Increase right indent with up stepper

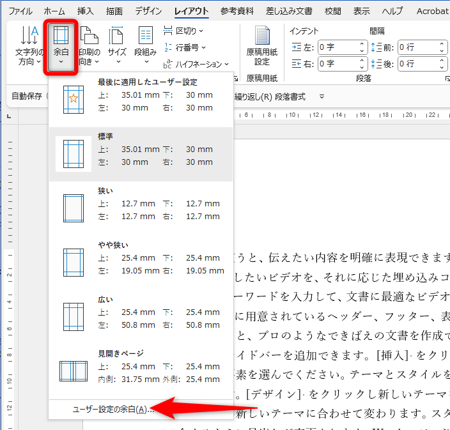[362, 60]
